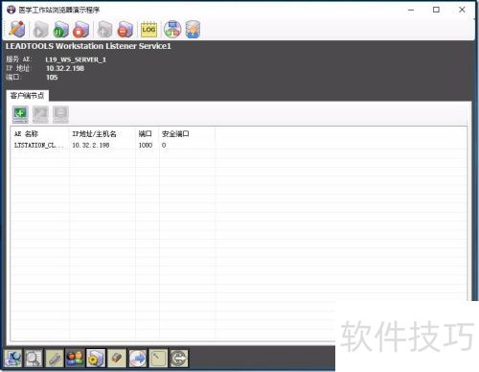Click the edit service settings pencil icon
The image size is (479, 372).
pyautogui.click(x=17, y=29)
